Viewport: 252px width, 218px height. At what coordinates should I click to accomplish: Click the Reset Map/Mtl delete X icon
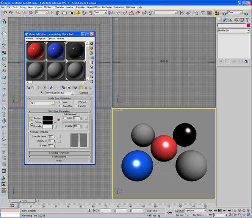(45, 87)
